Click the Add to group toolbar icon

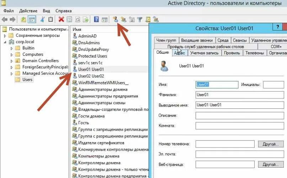point(156,19)
